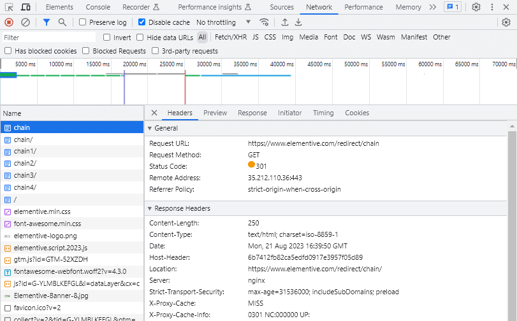Screen dimensions: 517x321
Task: Toggle the network filter funnel icon
Action: tap(47, 22)
